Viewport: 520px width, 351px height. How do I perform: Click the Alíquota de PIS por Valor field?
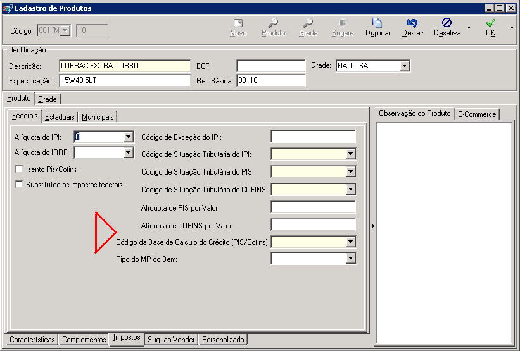313,207
